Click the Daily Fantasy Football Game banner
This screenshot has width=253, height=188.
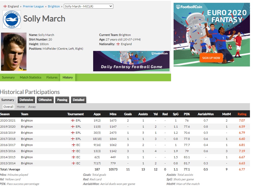pyautogui.click(x=131, y=61)
